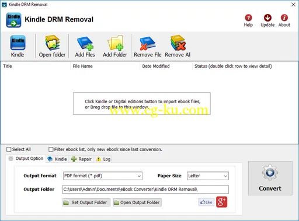Screen dimensions: 299x221
Task: Click the Kindle DRM Removal header logo
Action: pyautogui.click(x=13, y=20)
